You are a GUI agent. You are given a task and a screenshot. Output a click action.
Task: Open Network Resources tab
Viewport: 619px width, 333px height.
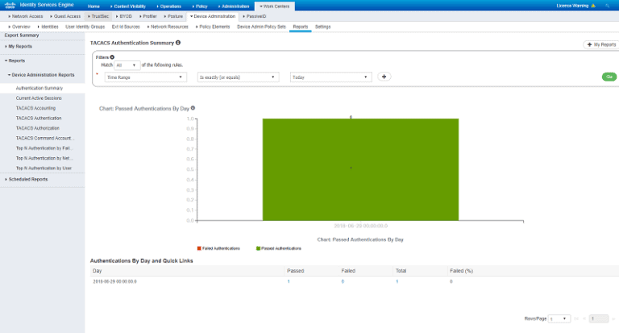point(168,27)
